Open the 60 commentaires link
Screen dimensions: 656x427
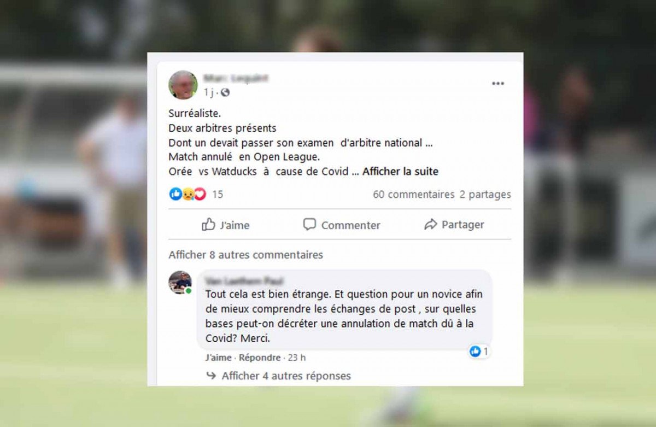[413, 194]
